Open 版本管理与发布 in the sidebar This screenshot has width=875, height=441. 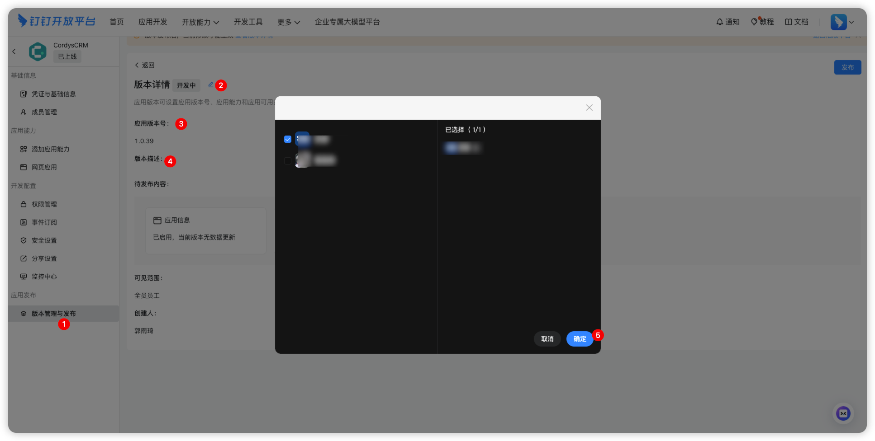[53, 314]
